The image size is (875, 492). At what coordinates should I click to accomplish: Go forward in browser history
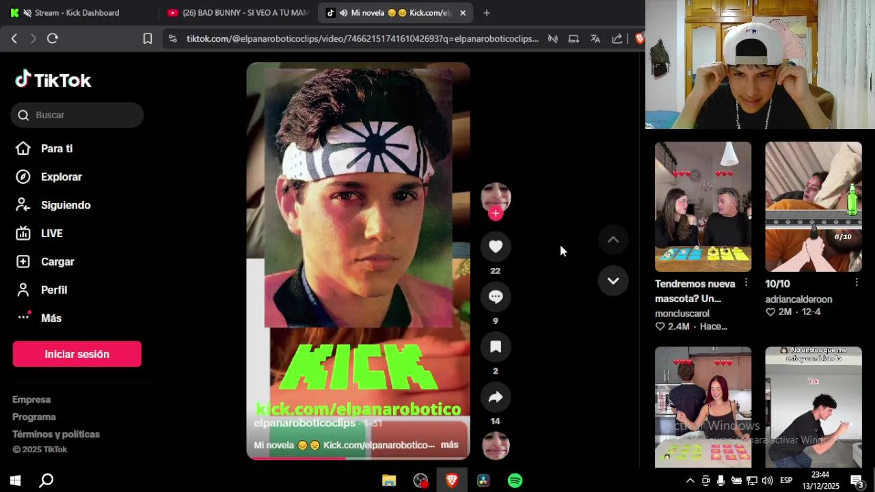click(x=33, y=39)
